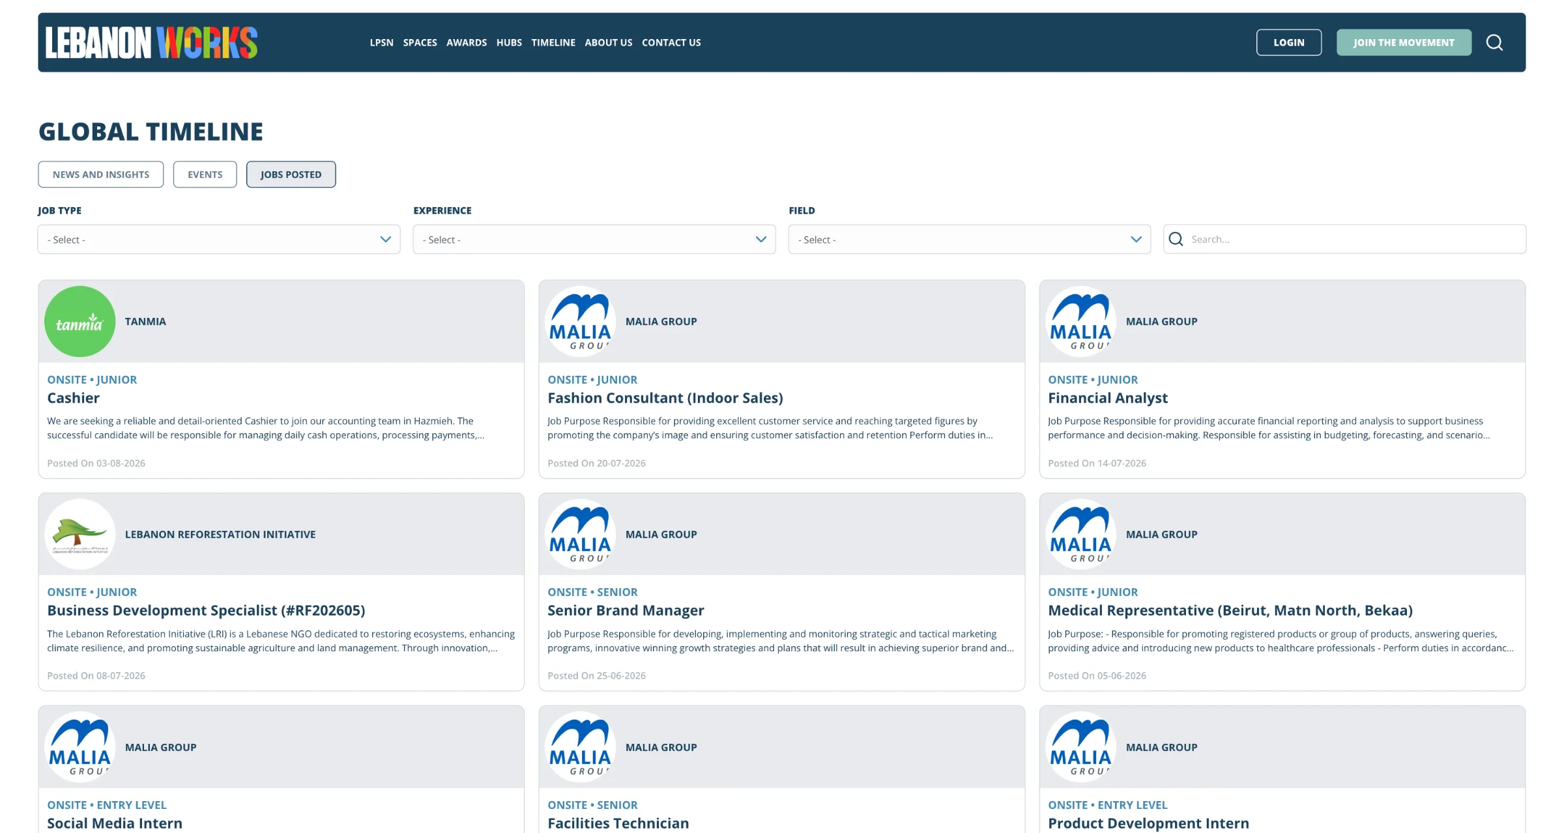Screen dimensions: 1564x833
Task: Click the magnifier icon in jobs search field
Action: 1176,239
